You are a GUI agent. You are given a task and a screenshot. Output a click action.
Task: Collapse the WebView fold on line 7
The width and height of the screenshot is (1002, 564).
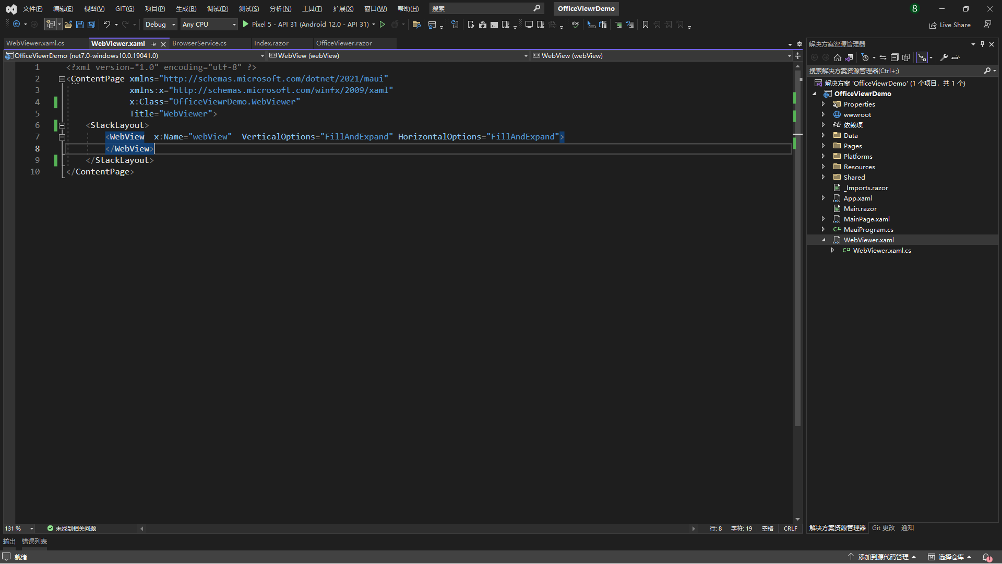pyautogui.click(x=62, y=137)
